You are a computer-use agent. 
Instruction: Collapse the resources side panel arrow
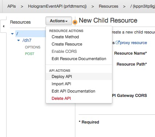click(4, 26)
